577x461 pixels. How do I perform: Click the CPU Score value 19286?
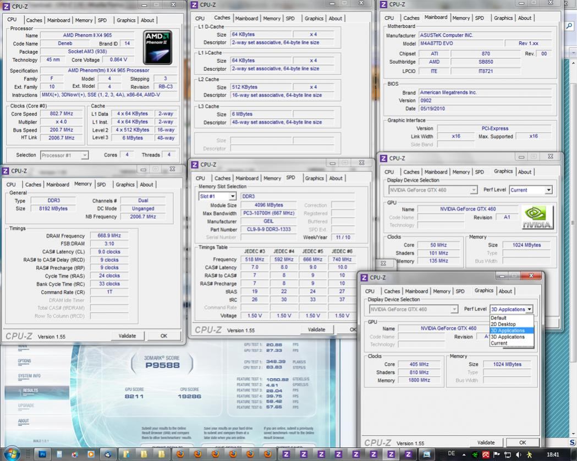[189, 396]
